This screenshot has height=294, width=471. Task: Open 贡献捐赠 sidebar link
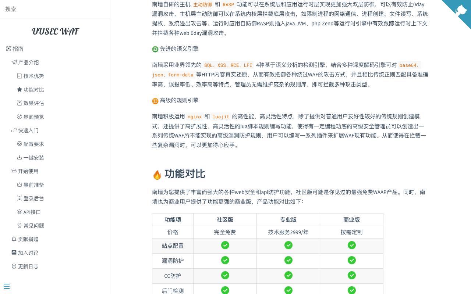(28, 239)
